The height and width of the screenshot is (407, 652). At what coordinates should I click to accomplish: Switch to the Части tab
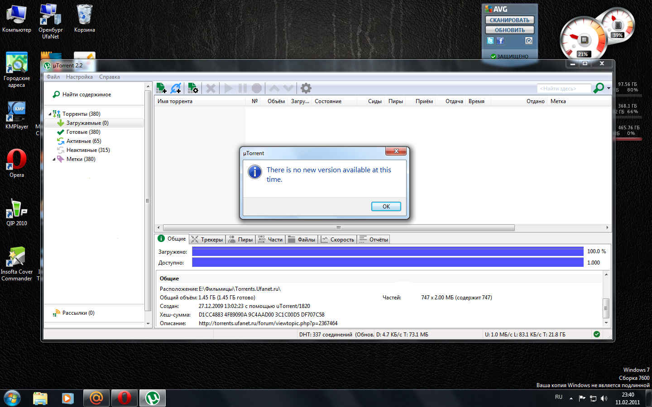[270, 240]
